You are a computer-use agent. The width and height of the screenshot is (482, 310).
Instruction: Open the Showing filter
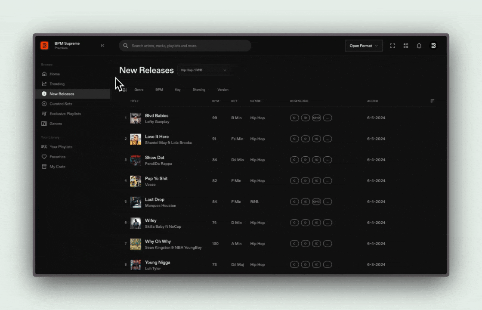pyautogui.click(x=199, y=90)
